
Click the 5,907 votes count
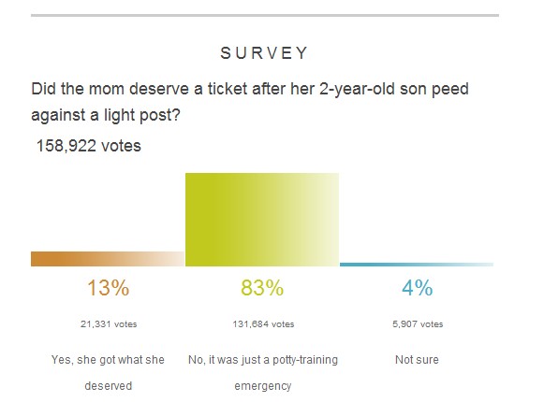click(418, 324)
